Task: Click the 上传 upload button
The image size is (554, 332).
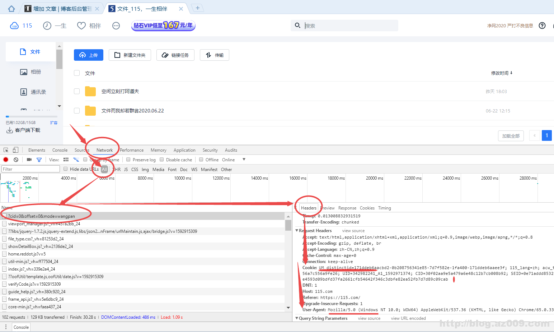Action: click(x=89, y=55)
